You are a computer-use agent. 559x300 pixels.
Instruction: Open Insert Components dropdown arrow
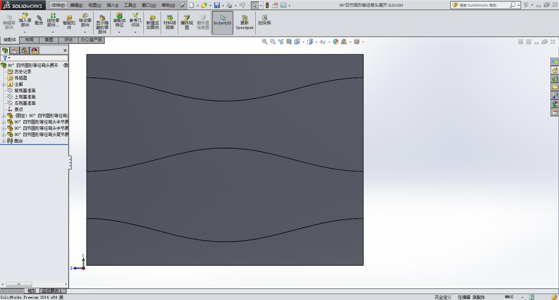point(25,32)
